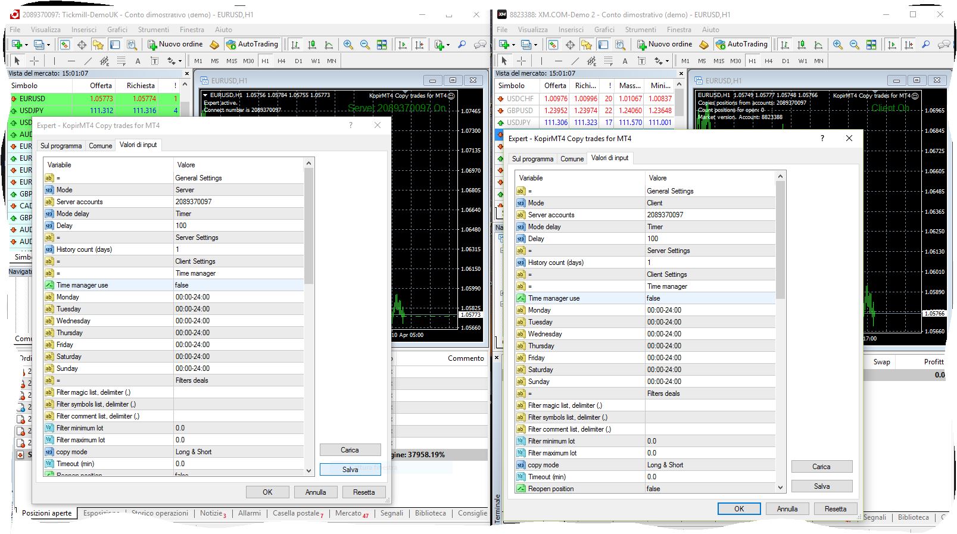
Task: Select horizontal line tool in Tickmill window
Action: (71, 61)
